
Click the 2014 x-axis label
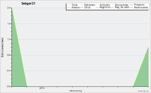pos(42,88)
